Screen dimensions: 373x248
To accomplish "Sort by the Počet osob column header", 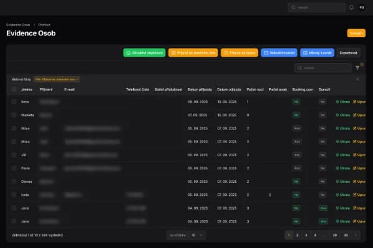I will (278, 89).
